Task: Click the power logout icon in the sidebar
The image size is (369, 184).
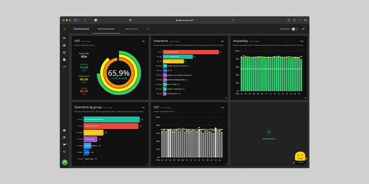Action: pos(64,151)
